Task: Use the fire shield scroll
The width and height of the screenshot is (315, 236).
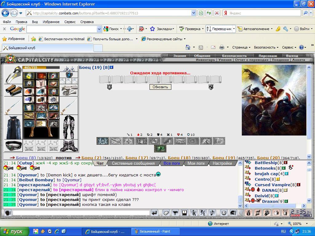Action: click(x=29, y=92)
